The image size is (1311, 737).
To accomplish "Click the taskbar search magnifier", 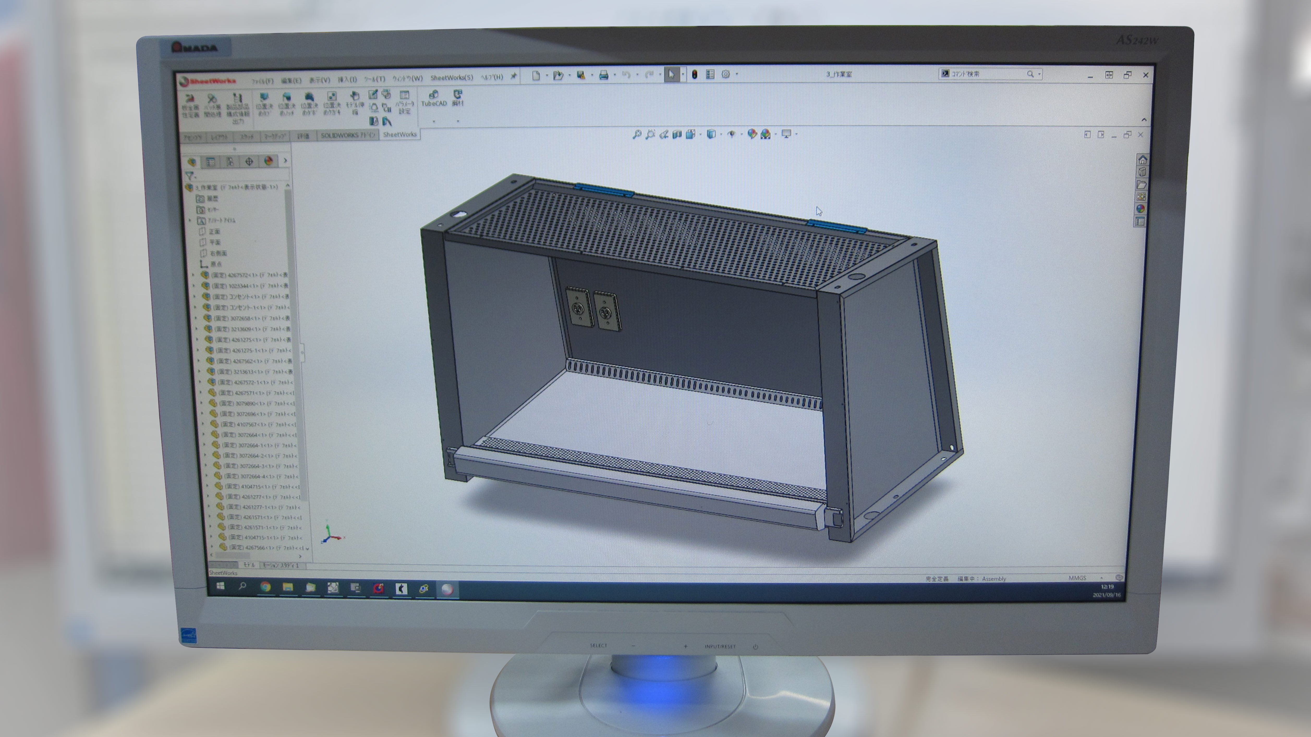I will tap(242, 586).
